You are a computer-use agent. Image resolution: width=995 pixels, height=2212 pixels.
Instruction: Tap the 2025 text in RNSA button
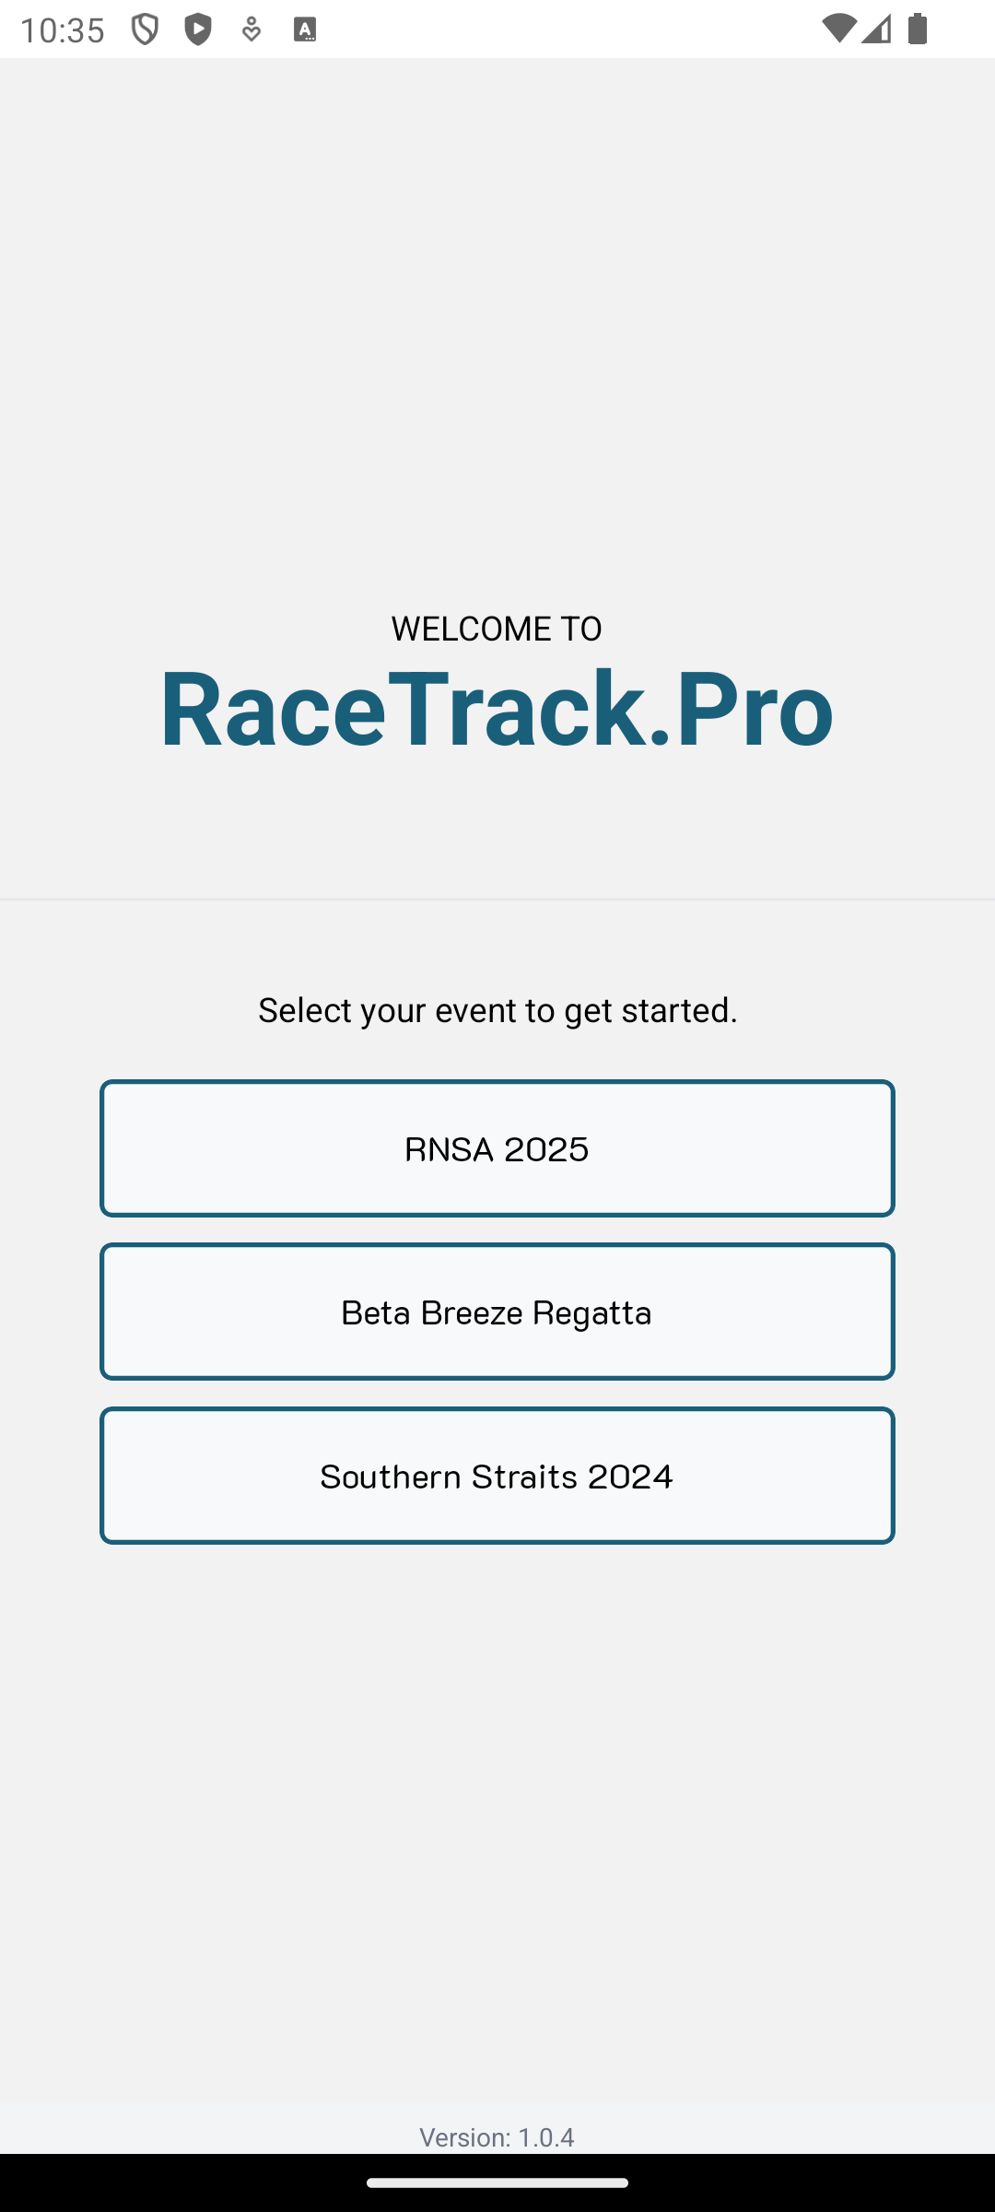click(546, 1149)
